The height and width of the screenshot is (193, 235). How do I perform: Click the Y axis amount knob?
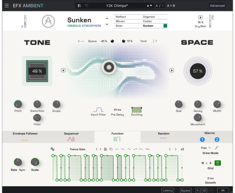tap(124, 41)
